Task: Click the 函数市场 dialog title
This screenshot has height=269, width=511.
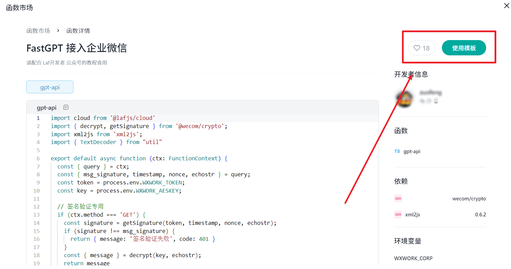Action: 19,7
